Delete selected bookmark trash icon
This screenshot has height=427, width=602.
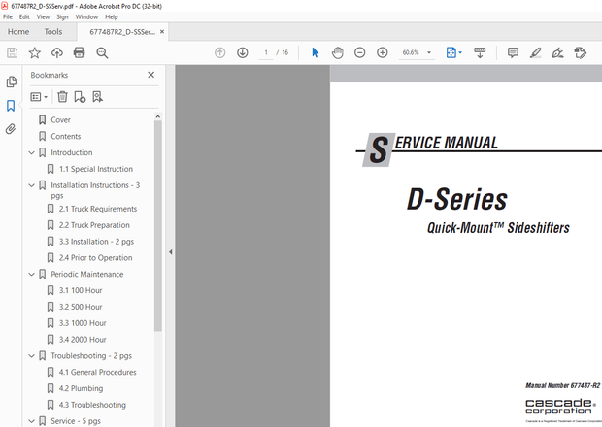pos(62,97)
